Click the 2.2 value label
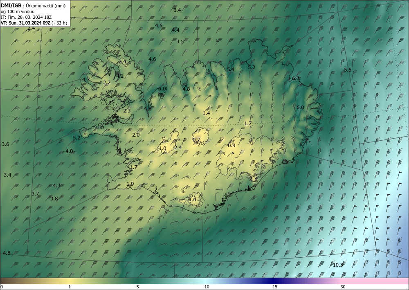This screenshot has width=409, height=290. pos(107,83)
